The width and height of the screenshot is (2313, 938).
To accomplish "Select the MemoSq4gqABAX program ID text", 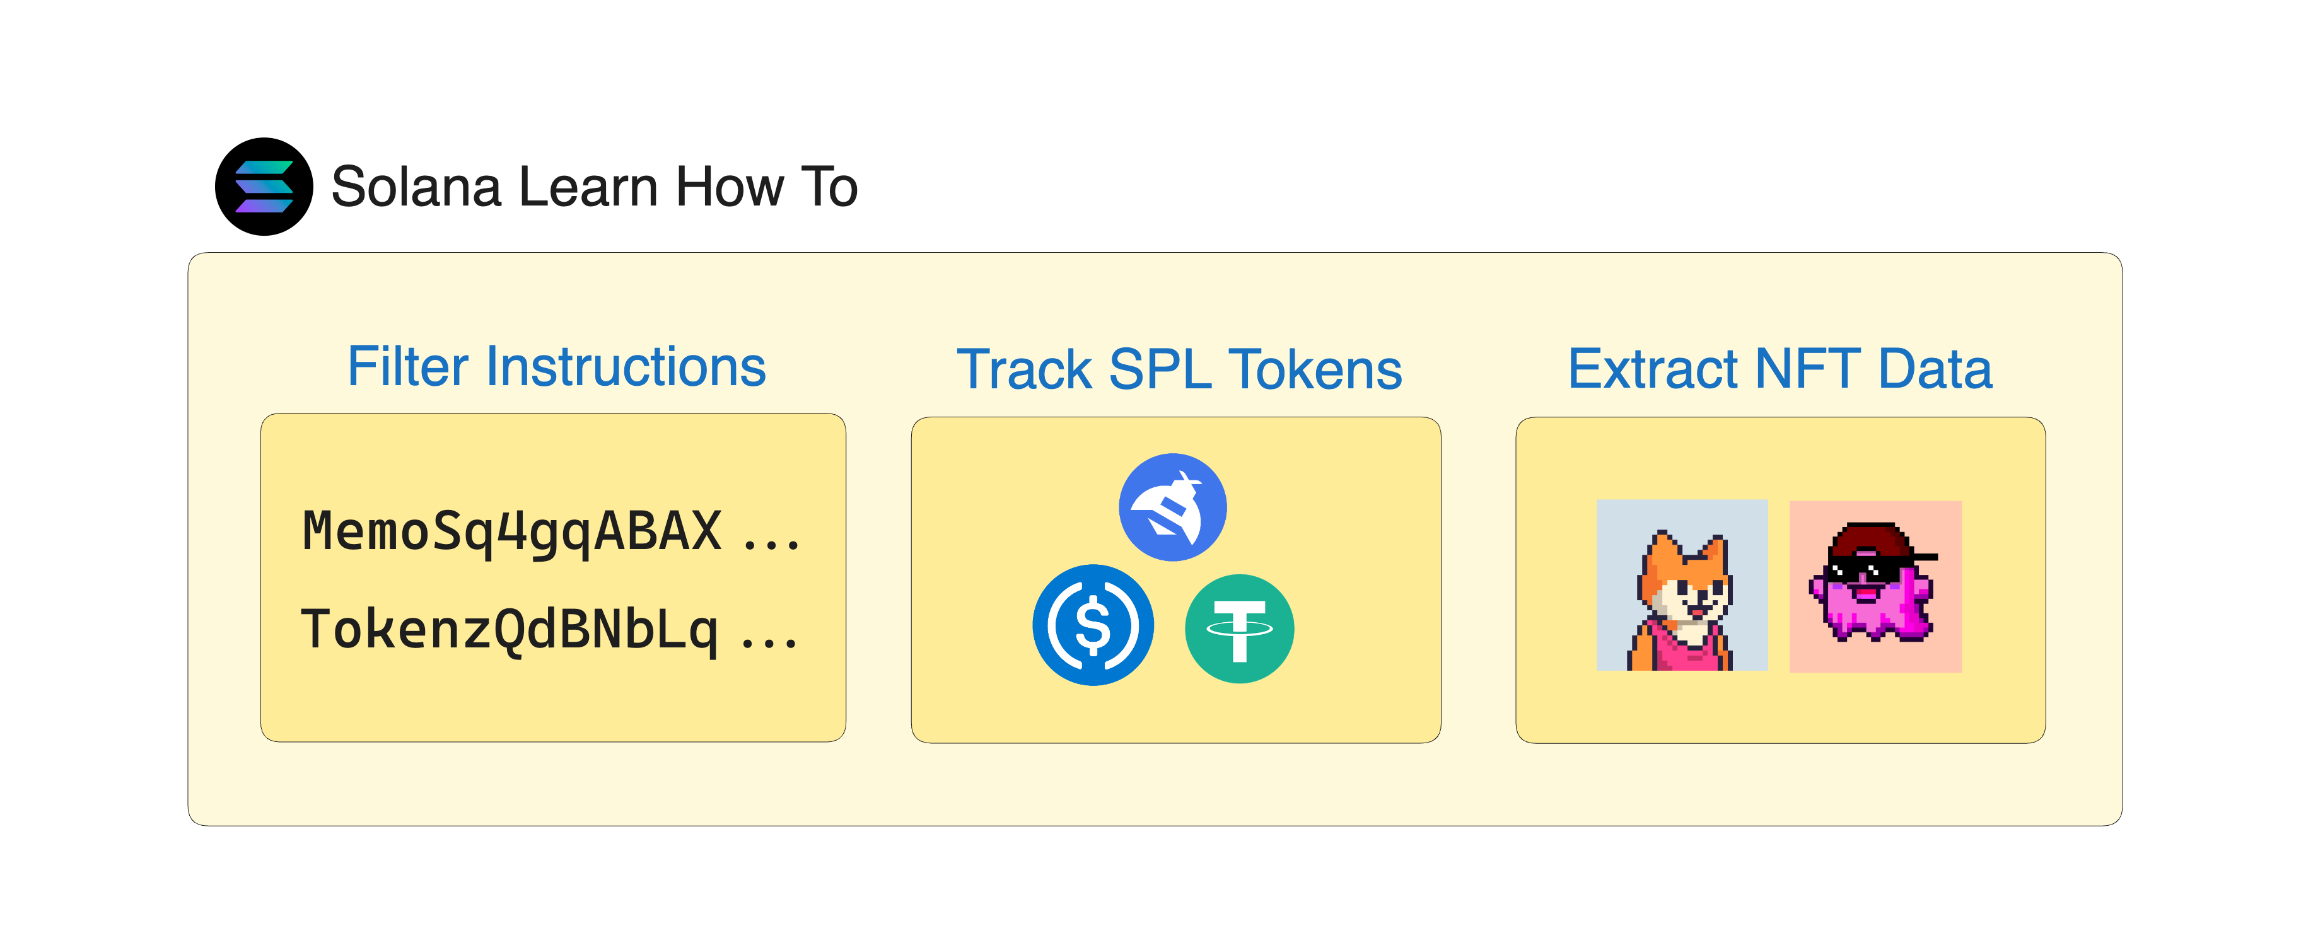I will pos(512,531).
